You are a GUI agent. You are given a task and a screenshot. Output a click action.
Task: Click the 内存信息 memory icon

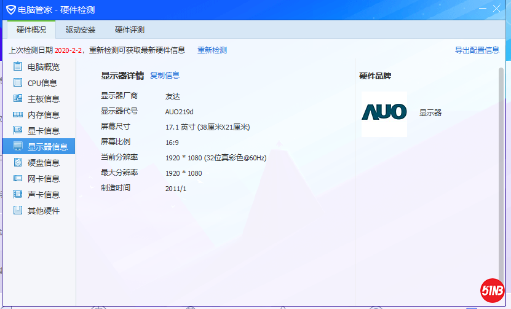coord(18,114)
